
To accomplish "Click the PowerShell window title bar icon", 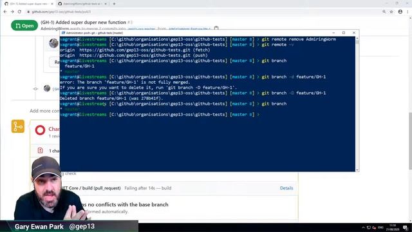I will [63, 33].
